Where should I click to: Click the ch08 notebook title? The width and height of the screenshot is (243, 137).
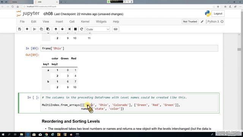click(48, 14)
